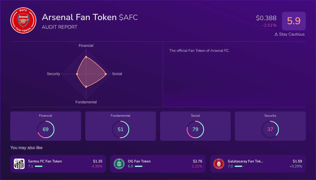Expand the Santos FC Fan Token card
This screenshot has height=180, width=316.
(x=58, y=164)
